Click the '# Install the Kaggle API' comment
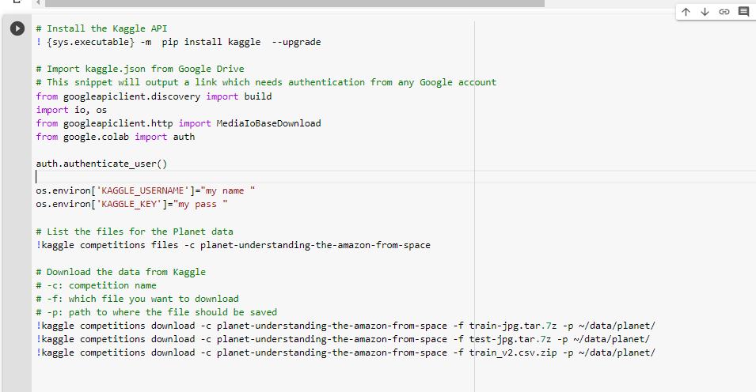Viewport: 756px width, 392px height. [101, 28]
